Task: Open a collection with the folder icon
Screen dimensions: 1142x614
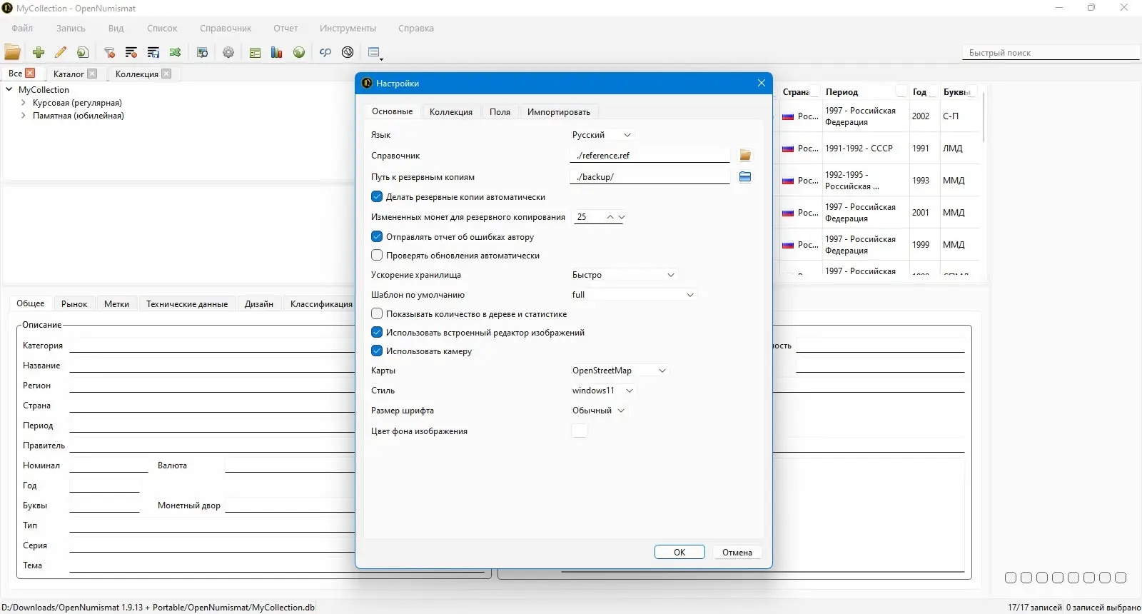Action: pyautogui.click(x=13, y=52)
